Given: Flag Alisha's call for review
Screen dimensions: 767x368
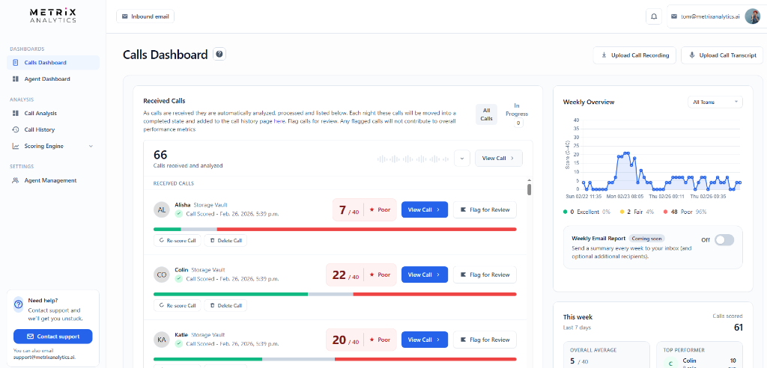Looking at the screenshot, I should click(485, 209).
